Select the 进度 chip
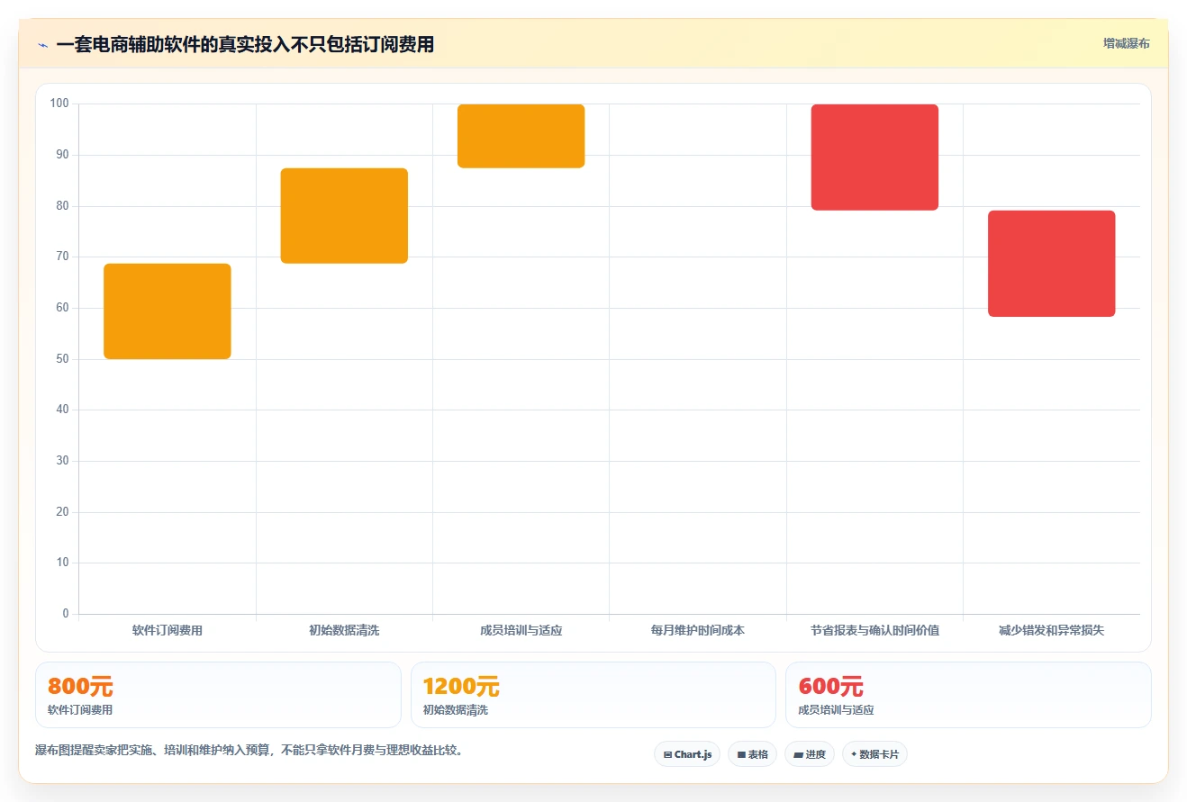This screenshot has height=802, width=1187. click(x=810, y=754)
